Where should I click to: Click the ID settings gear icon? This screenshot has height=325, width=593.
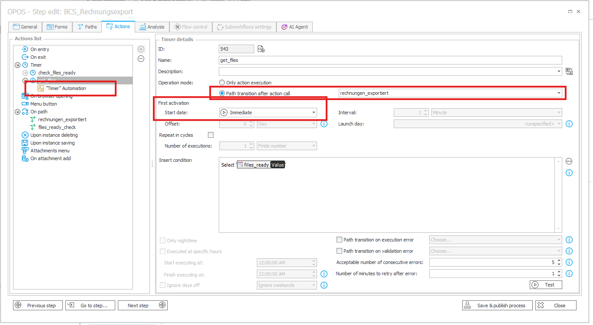(x=261, y=49)
